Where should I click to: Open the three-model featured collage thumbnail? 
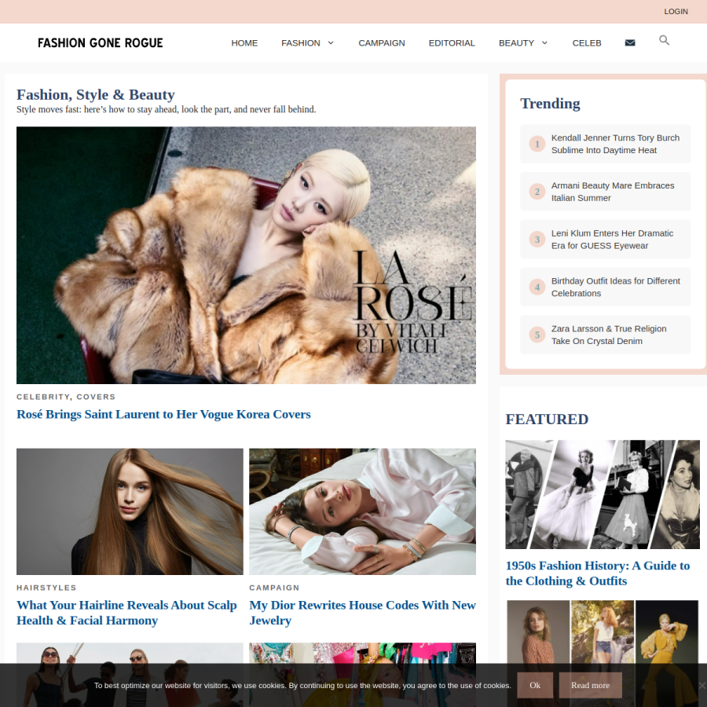[x=603, y=654]
